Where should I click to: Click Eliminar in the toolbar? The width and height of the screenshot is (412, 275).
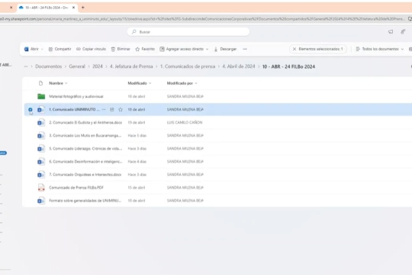coord(121,49)
